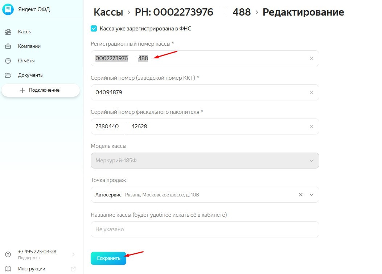Click the Сохранить button

tap(108, 258)
